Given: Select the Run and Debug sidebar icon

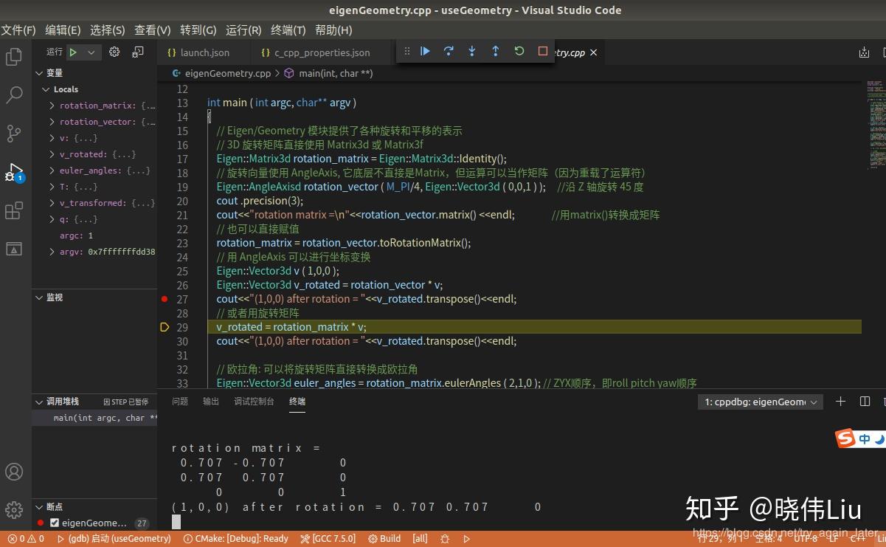Looking at the screenshot, I should (x=15, y=171).
